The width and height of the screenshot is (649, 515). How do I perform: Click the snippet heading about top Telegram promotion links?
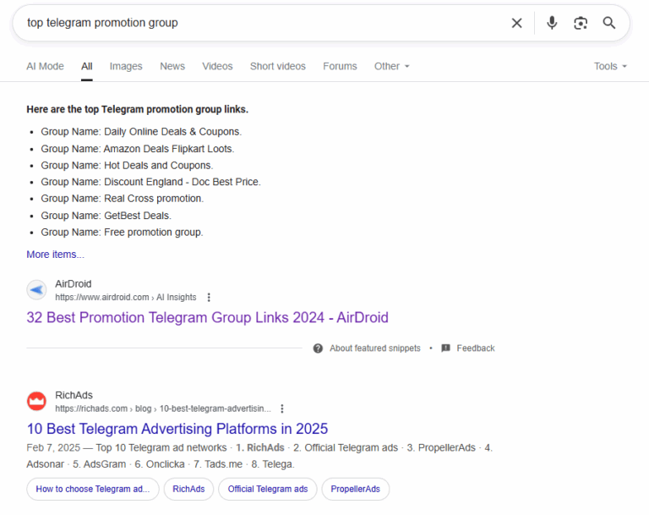(138, 109)
